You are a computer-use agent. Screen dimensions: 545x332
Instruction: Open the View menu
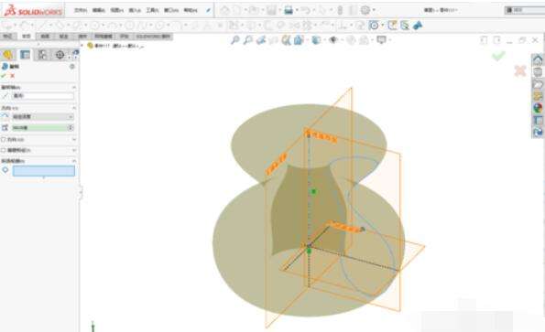click(117, 10)
